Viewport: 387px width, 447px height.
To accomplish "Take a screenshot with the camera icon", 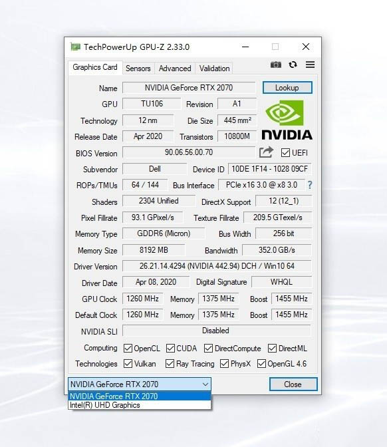I will pyautogui.click(x=275, y=65).
